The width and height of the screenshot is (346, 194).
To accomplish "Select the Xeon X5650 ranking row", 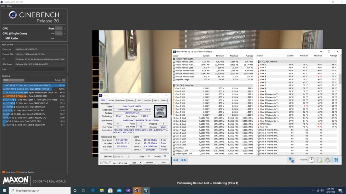I will (34, 107).
